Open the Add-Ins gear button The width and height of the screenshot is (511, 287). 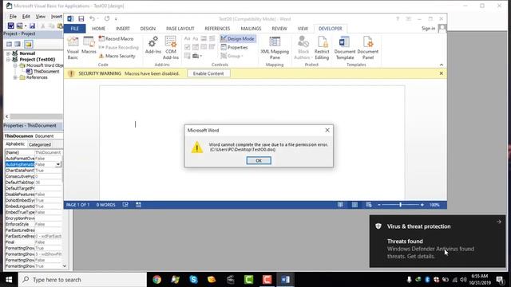click(153, 45)
